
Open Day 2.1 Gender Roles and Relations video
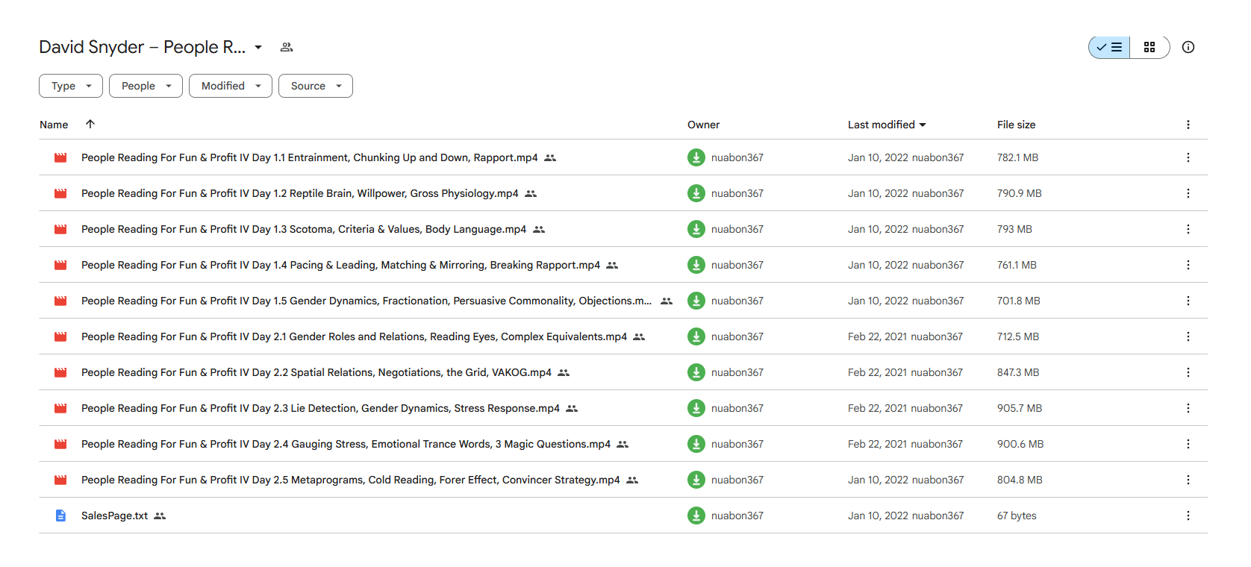tap(354, 336)
